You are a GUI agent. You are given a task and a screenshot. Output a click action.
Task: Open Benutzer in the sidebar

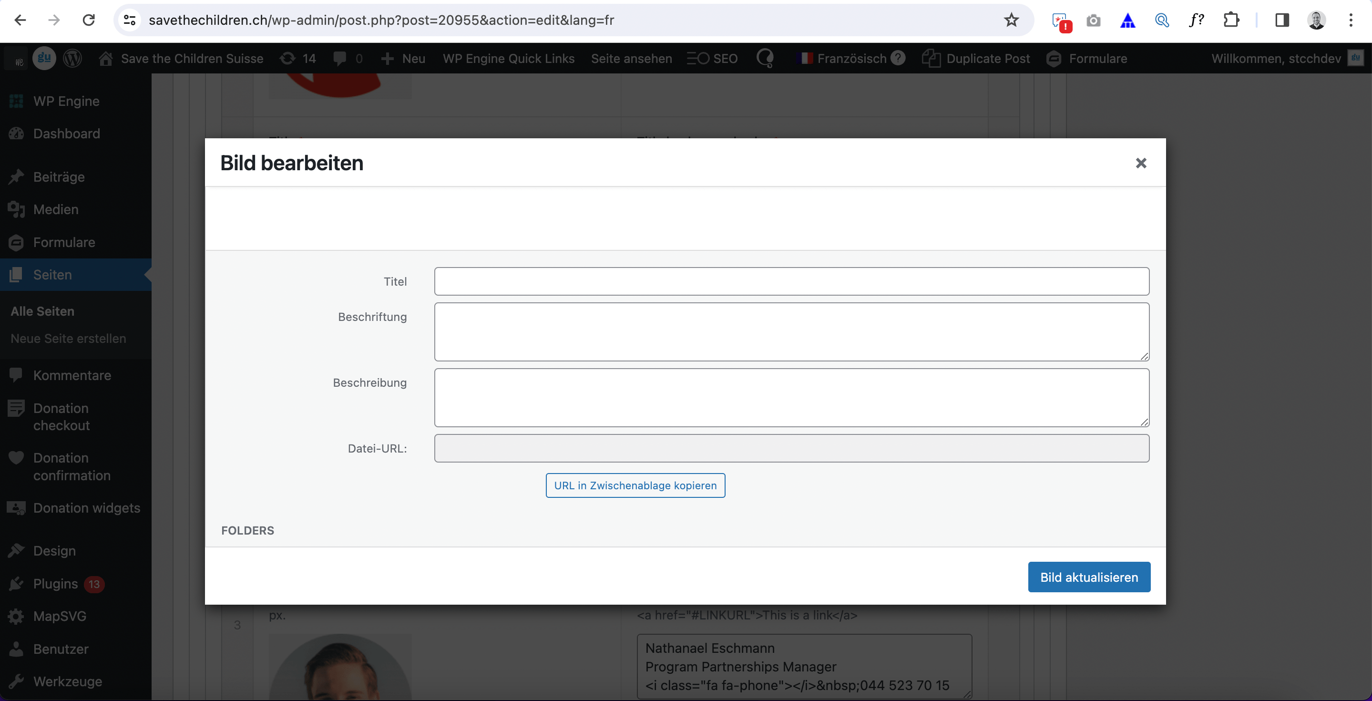point(76,649)
